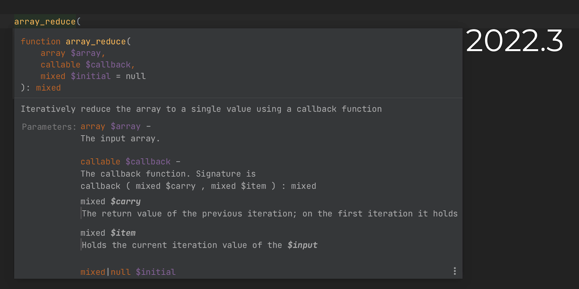Click the $array parameter name
579x289 pixels.
tap(86, 53)
